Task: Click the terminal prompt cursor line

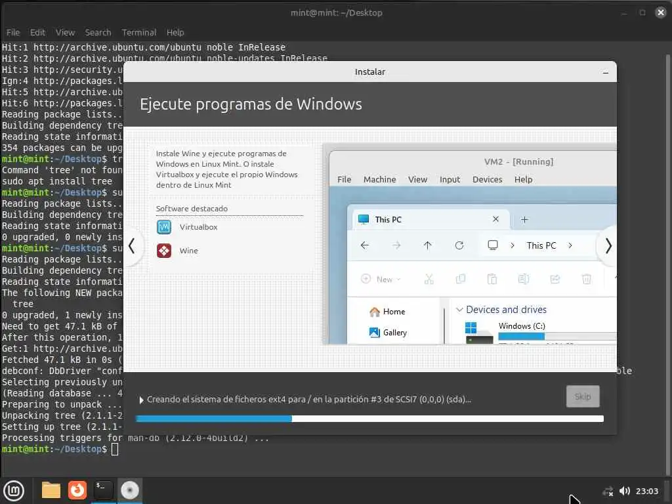Action: pos(60,449)
